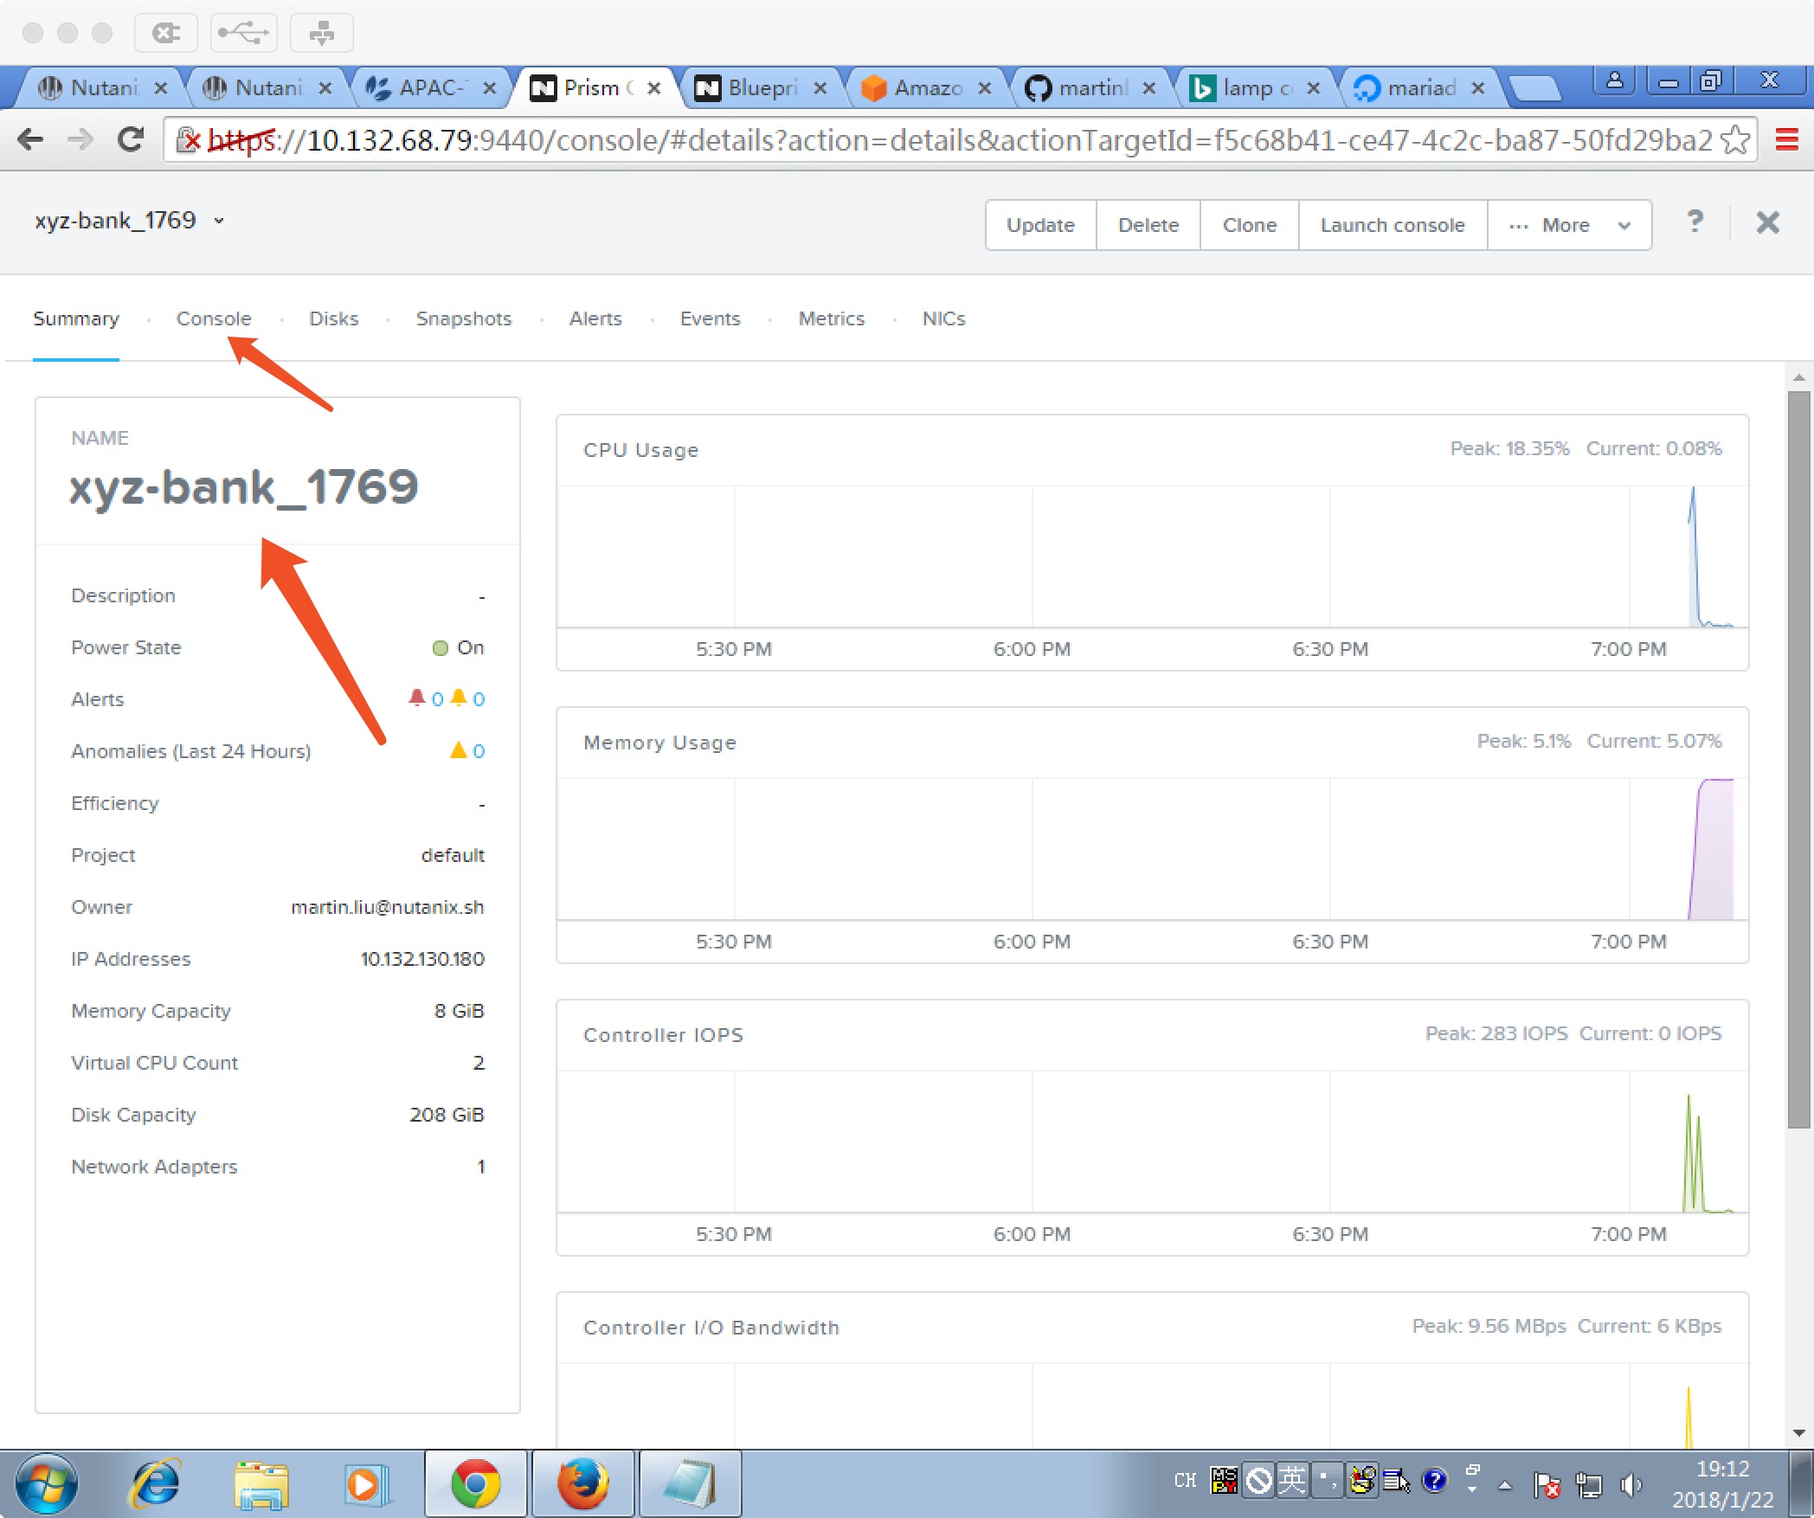
Task: Bookmark this page with the star icon
Action: pos(1735,139)
